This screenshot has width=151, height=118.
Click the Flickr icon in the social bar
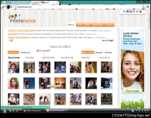tap(137, 11)
